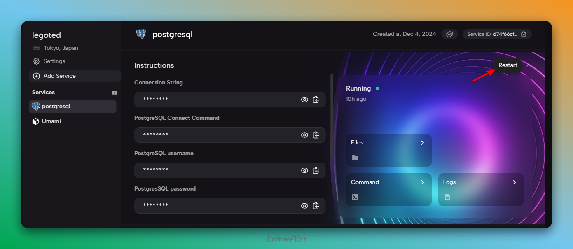Open the Logs card
This screenshot has height=249, width=573.
point(480,189)
